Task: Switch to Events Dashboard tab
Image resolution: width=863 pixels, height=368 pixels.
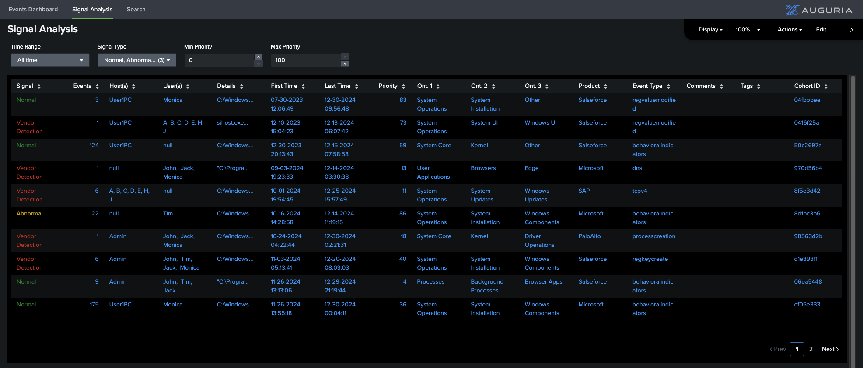Action: coord(33,9)
